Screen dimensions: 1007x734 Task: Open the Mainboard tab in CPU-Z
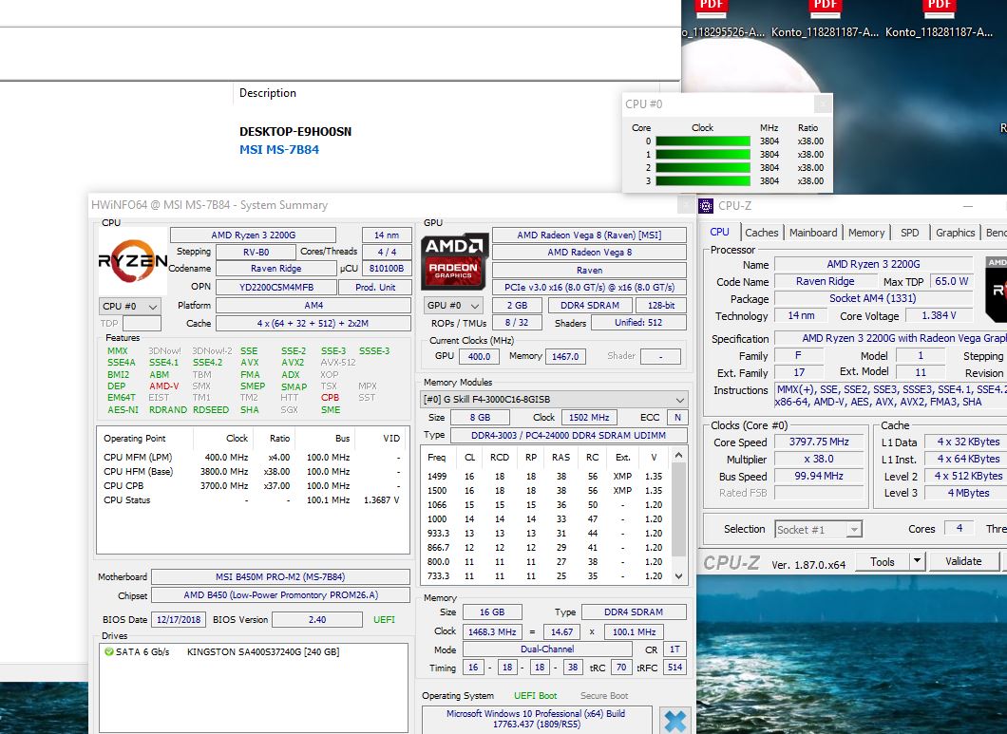813,233
